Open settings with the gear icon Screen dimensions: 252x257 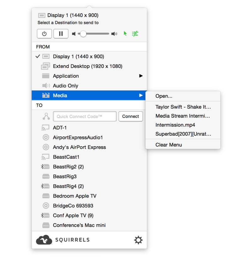(x=138, y=240)
